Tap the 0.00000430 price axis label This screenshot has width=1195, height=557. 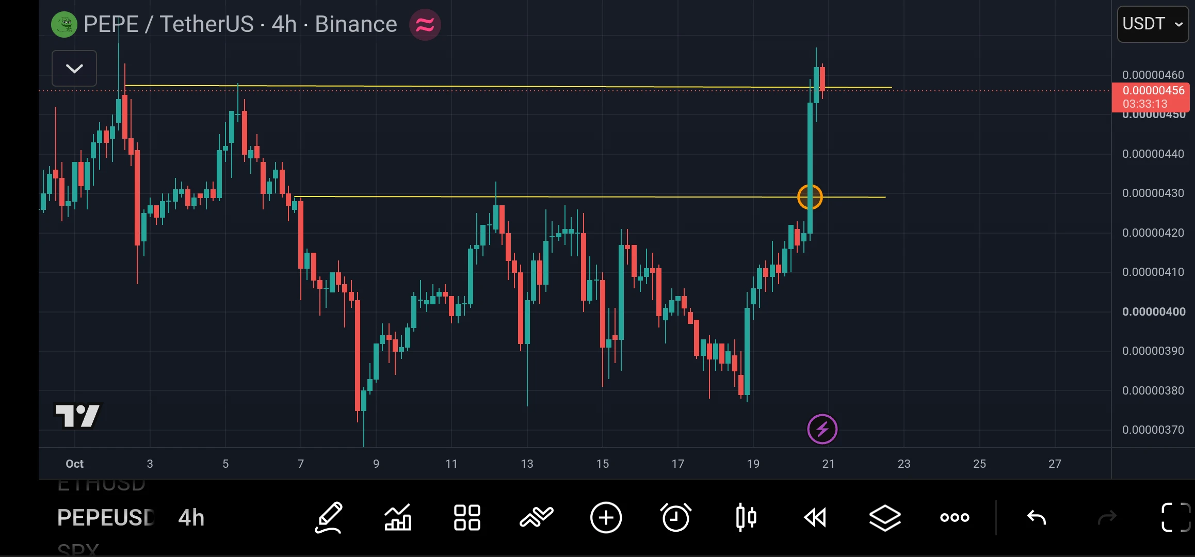[x=1153, y=193]
